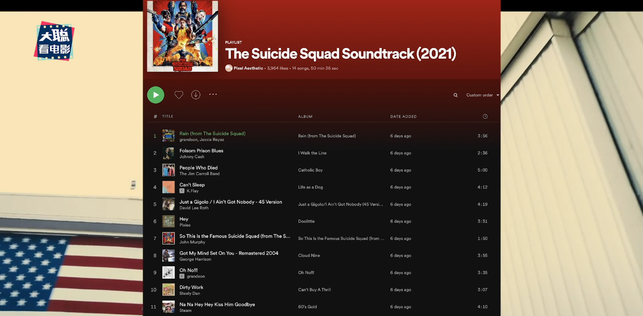Open artist K.Flay
Viewport: 643px width, 316px height.
193,191
